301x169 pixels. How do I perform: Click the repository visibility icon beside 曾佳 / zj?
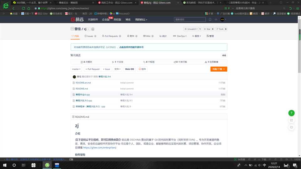tap(72, 29)
